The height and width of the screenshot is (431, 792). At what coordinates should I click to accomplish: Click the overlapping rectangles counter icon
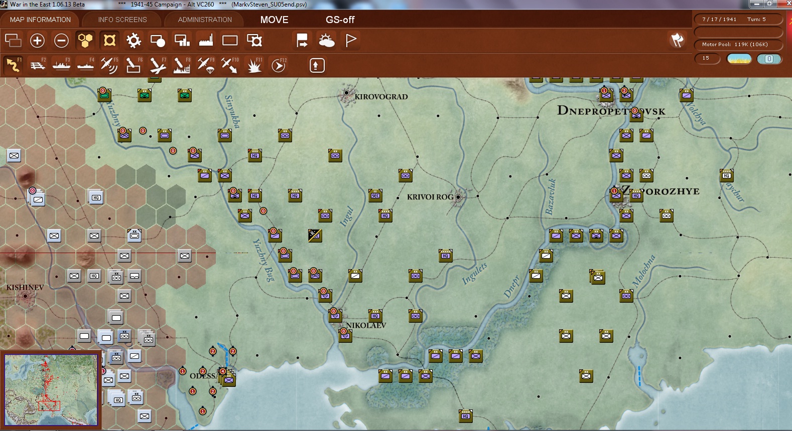[13, 40]
